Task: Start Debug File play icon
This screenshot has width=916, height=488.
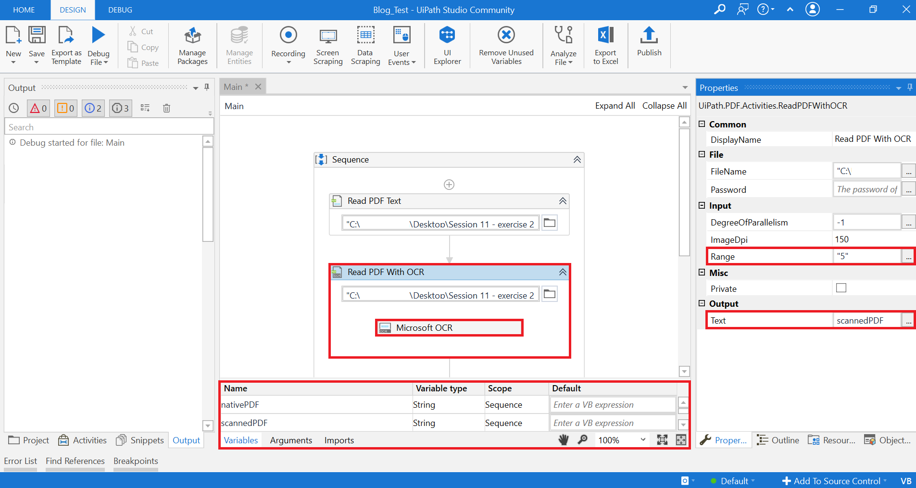Action: coord(98,35)
